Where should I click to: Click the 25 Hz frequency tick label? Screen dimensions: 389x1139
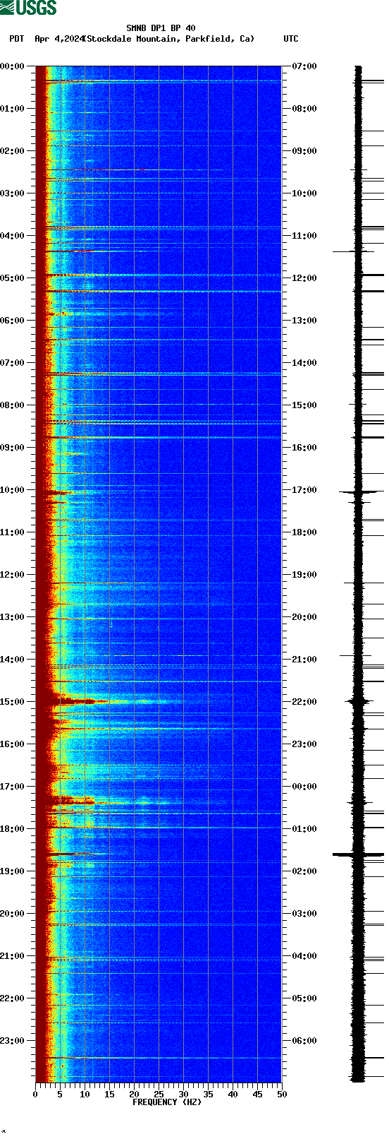(159, 1095)
